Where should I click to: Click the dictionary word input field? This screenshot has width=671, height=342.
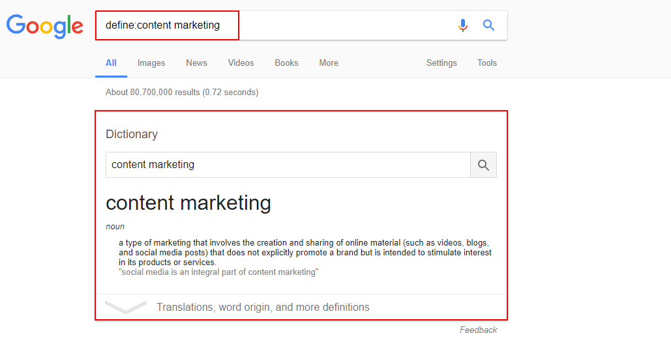click(288, 165)
